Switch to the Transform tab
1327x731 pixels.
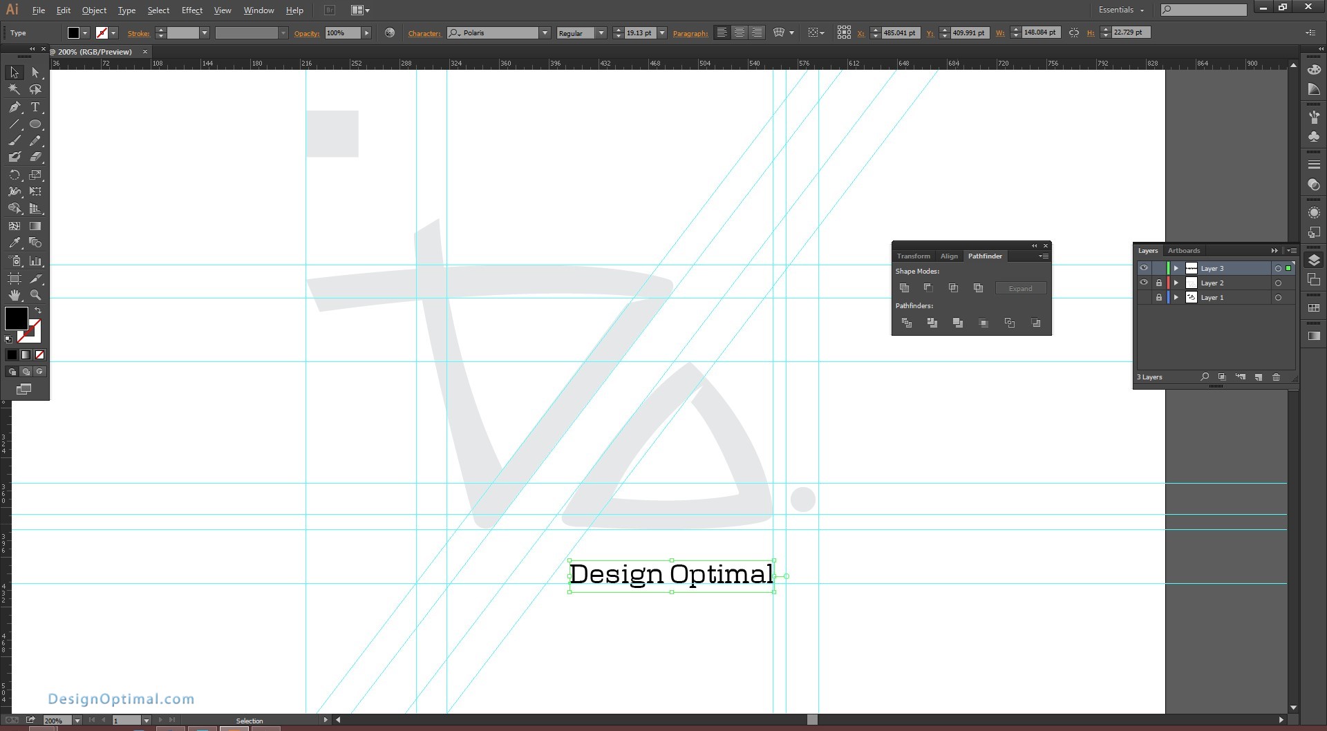tap(914, 256)
